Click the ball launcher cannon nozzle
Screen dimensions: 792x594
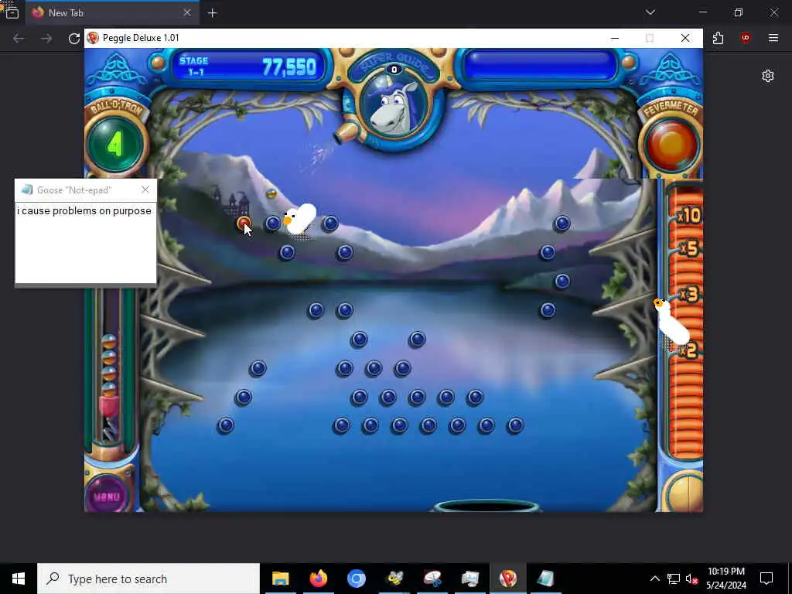(346, 134)
